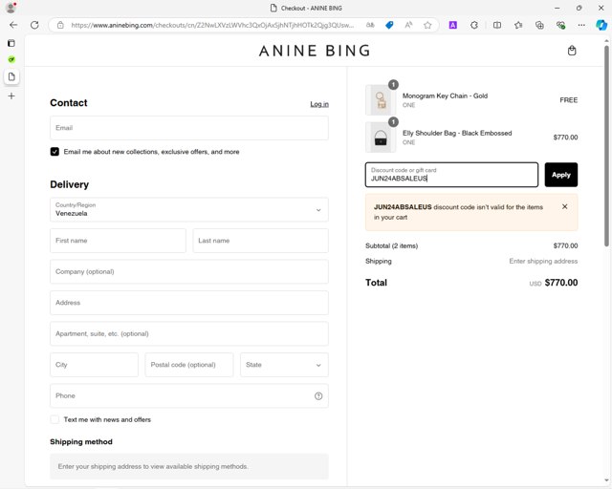Viewport: 612px width, 489px height.
Task: View site info lock icon in address bar
Action: [x=60, y=25]
